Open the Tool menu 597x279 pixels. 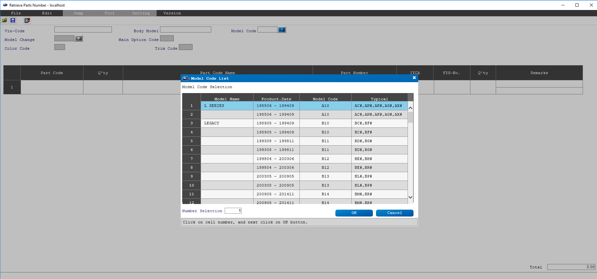[x=110, y=13]
